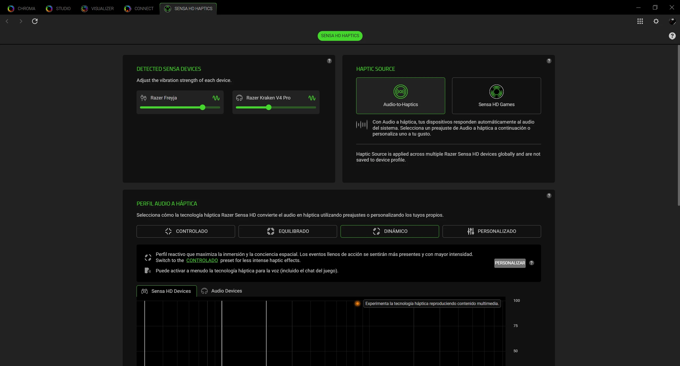Viewport: 680px width, 366px height.
Task: Click the green SENSA HD HAPTICS pill button
Action: click(340, 36)
